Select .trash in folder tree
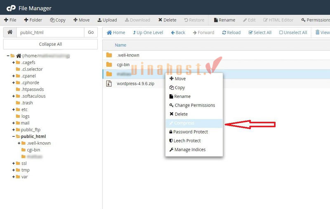330x209 pixels. pyautogui.click(x=27, y=103)
